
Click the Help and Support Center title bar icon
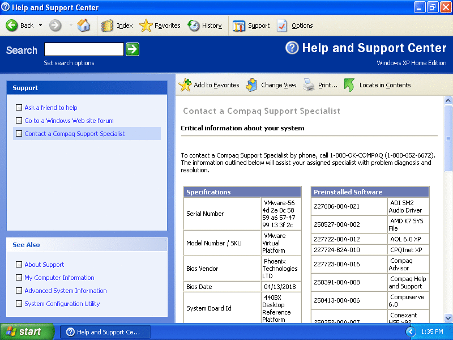pyautogui.click(x=6, y=7)
